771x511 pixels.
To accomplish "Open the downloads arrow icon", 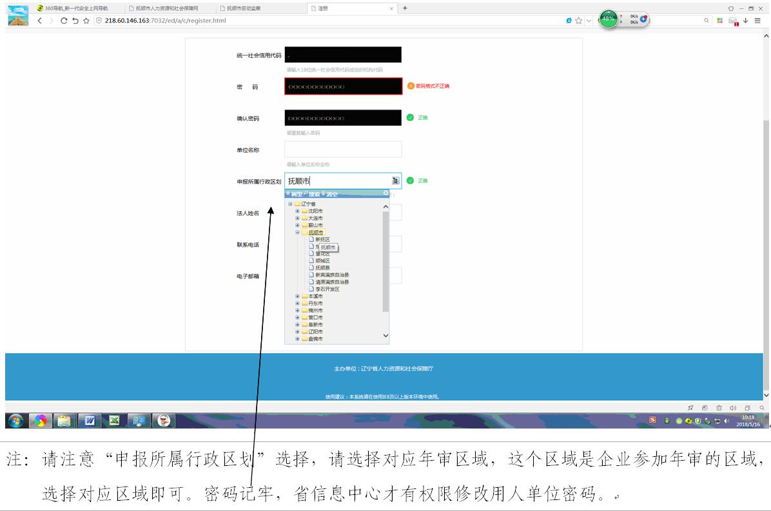I will (745, 21).
